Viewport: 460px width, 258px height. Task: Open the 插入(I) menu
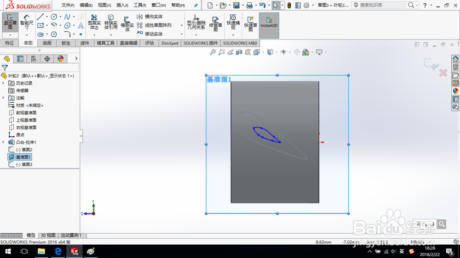point(122,5)
